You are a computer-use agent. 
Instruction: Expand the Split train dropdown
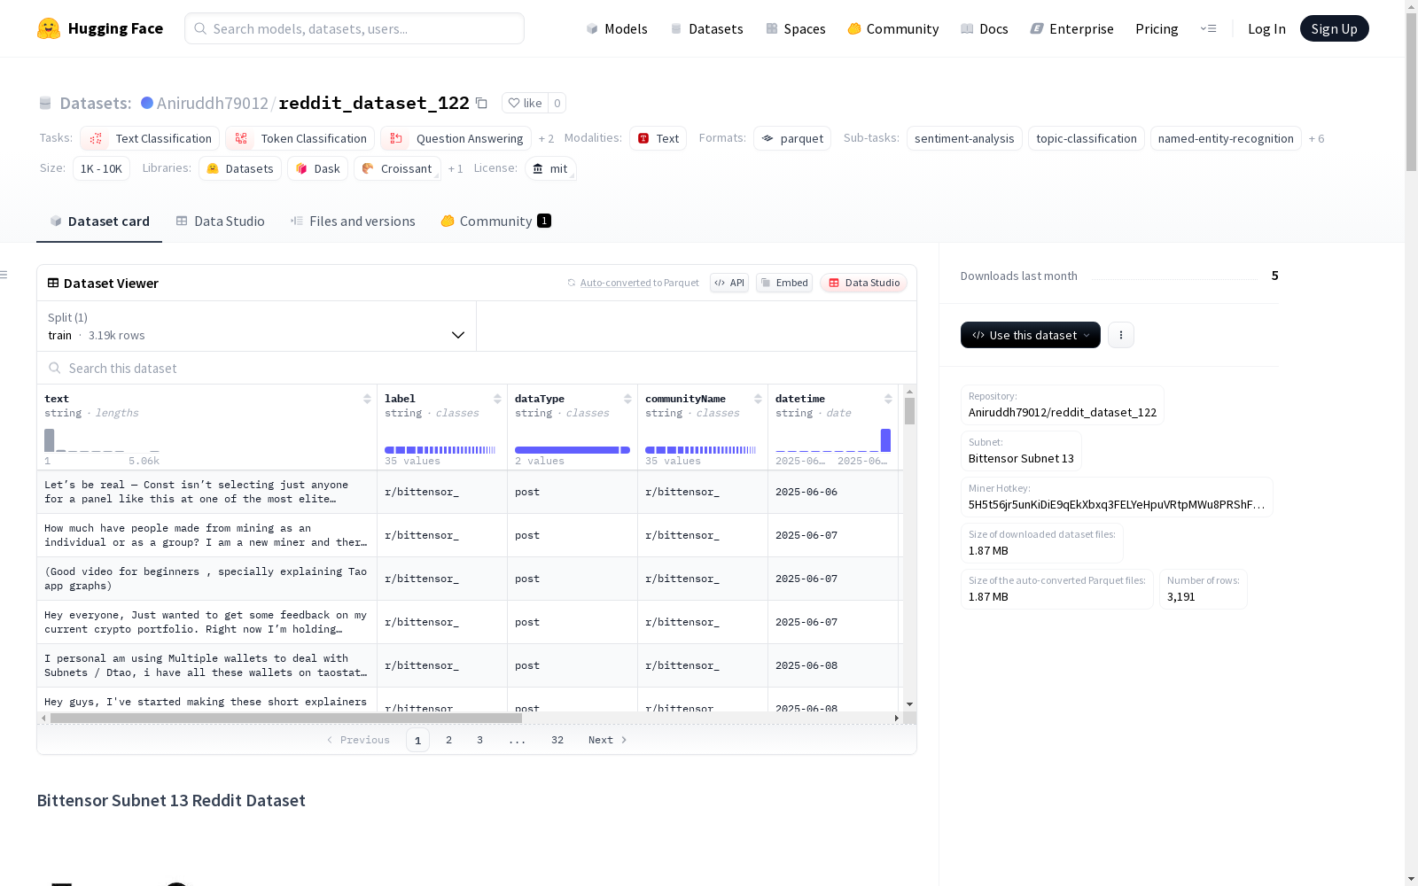coord(256,326)
